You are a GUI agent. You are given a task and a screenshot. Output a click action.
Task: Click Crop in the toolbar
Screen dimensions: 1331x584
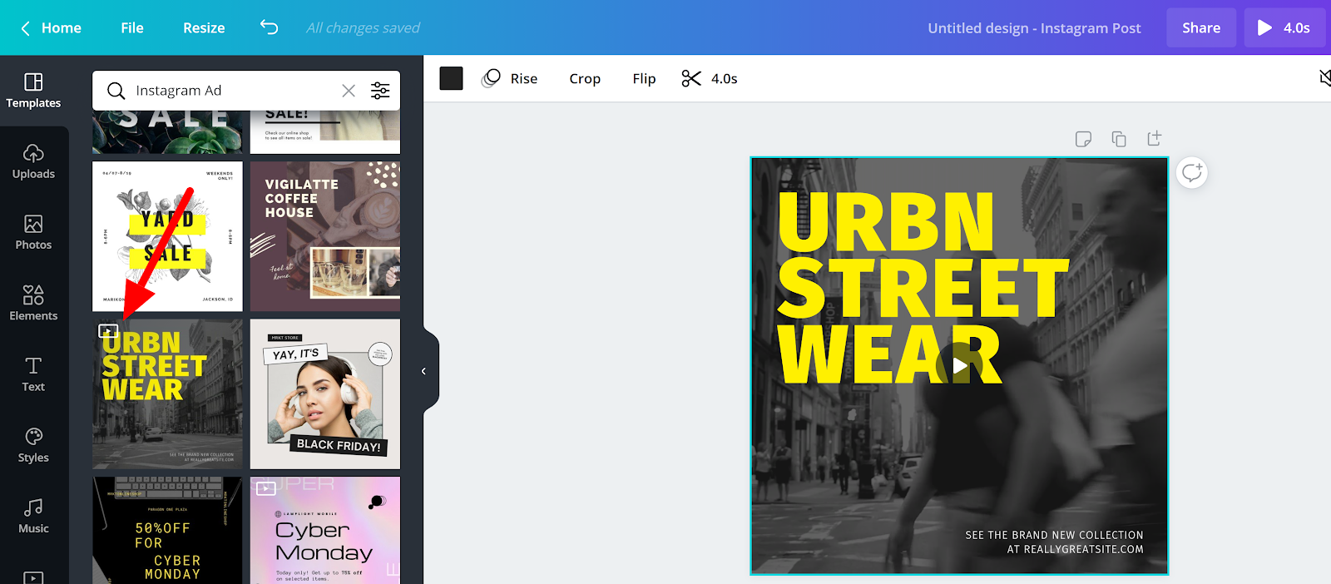[585, 78]
